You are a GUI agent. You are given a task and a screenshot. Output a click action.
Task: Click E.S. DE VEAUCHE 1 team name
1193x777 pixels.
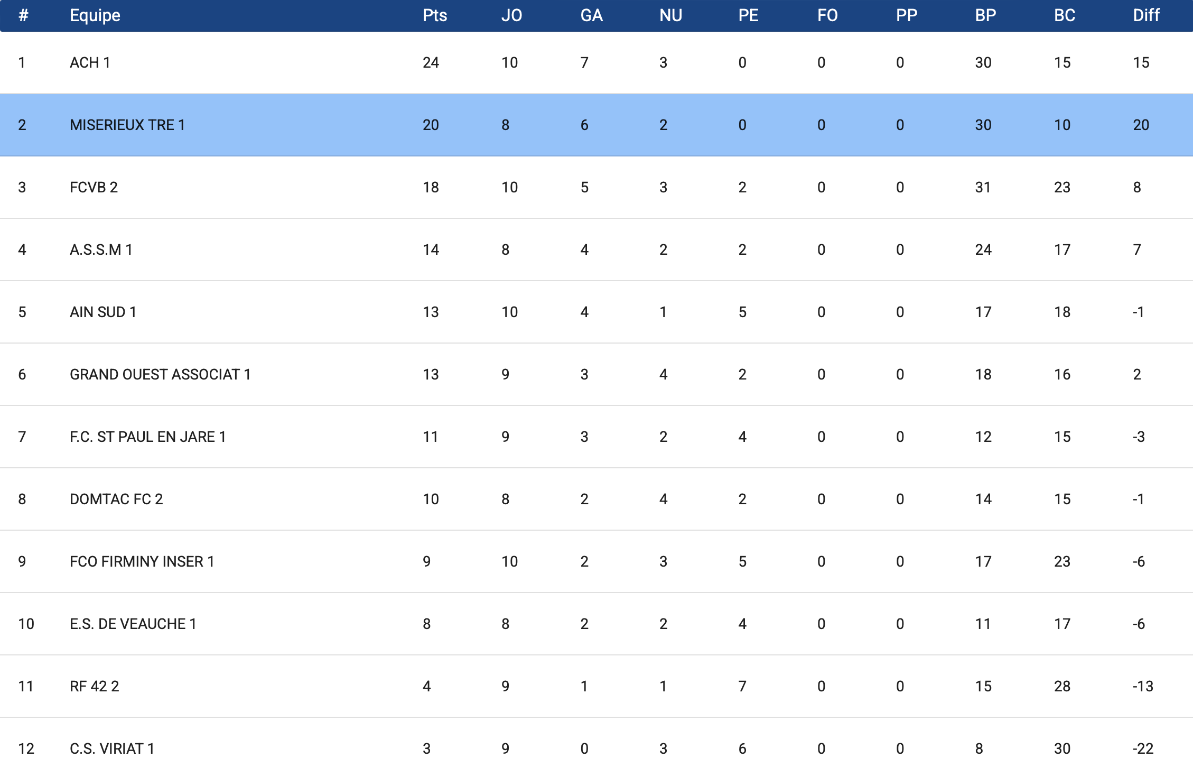(x=133, y=624)
